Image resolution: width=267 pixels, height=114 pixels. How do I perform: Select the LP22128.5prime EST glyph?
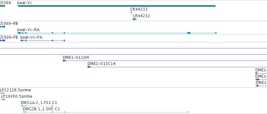[x=2, y=93]
